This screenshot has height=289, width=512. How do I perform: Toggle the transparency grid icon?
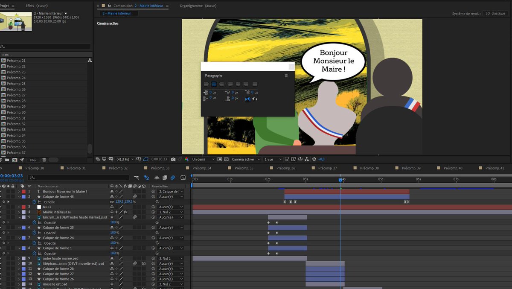click(226, 159)
